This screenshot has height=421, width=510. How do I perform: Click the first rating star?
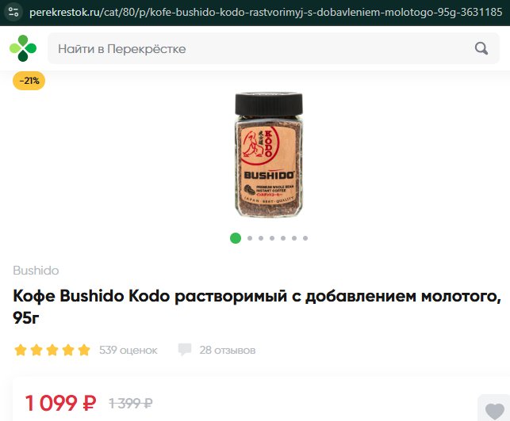21,350
